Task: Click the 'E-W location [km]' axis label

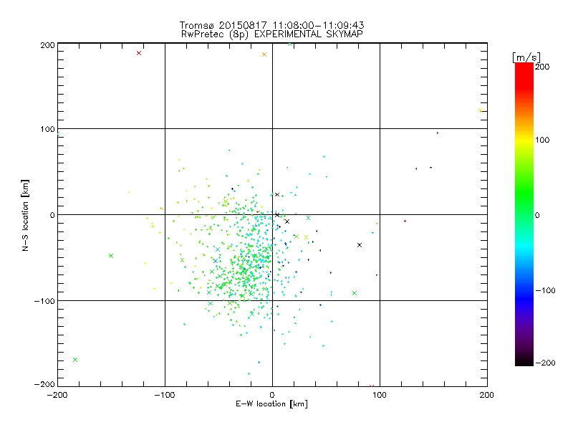Action: (x=271, y=404)
